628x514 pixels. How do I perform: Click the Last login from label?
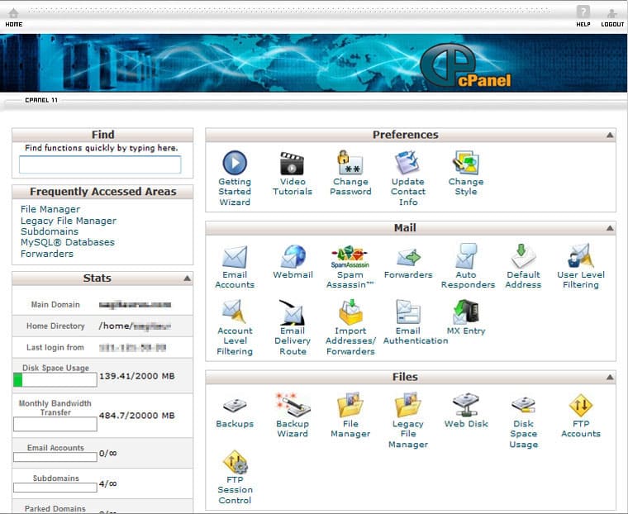(x=55, y=347)
